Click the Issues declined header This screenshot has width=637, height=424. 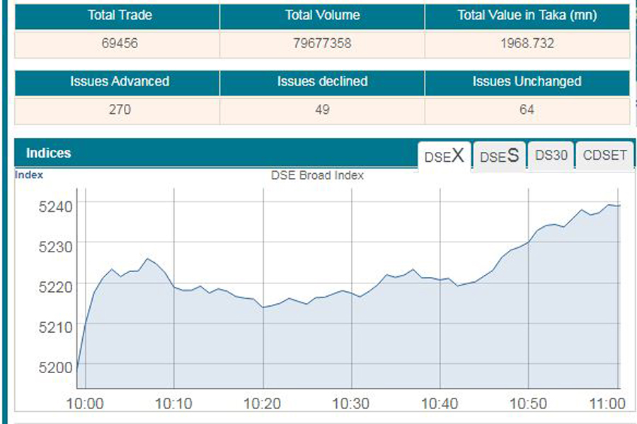(322, 81)
